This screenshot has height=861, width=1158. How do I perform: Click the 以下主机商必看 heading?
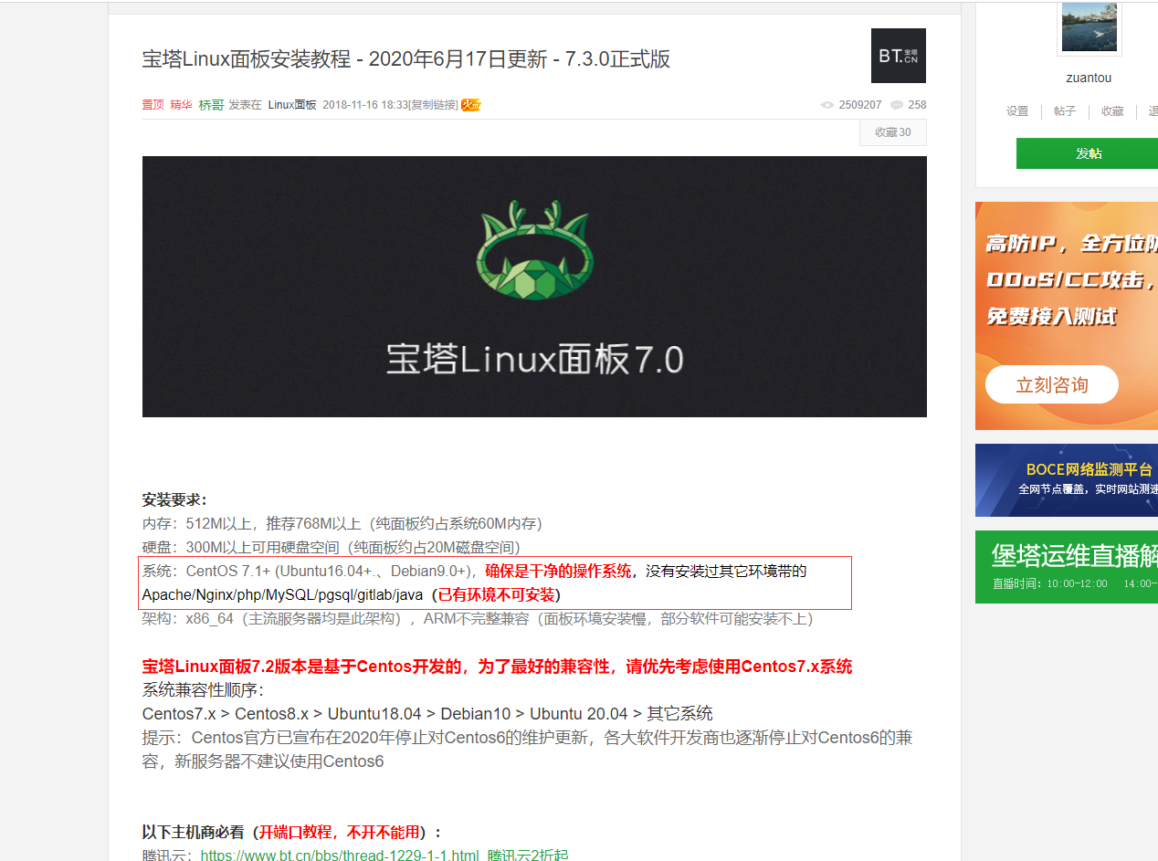[x=292, y=832]
